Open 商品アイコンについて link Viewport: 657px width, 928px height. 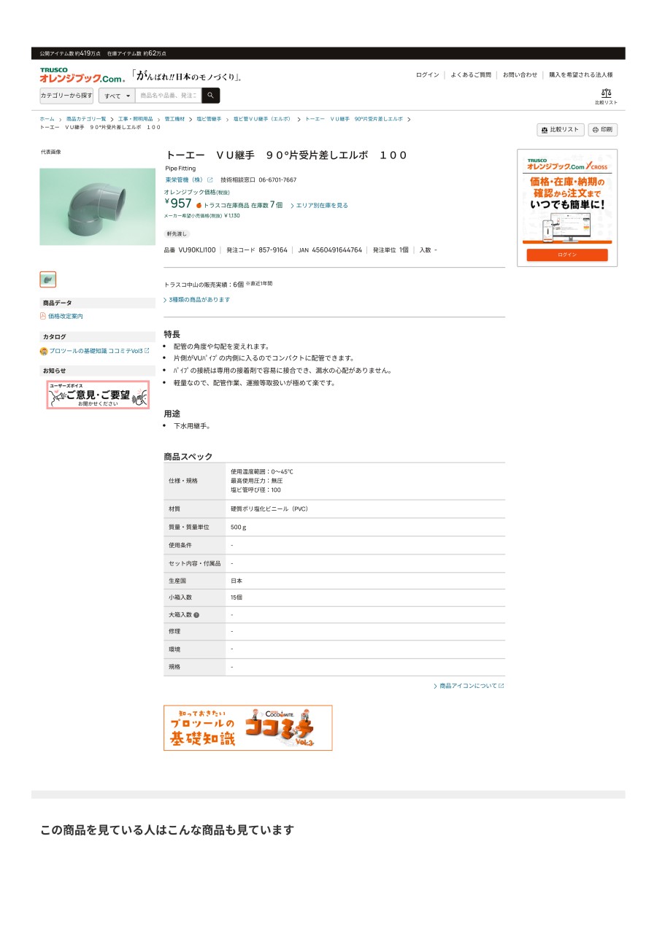tap(469, 686)
